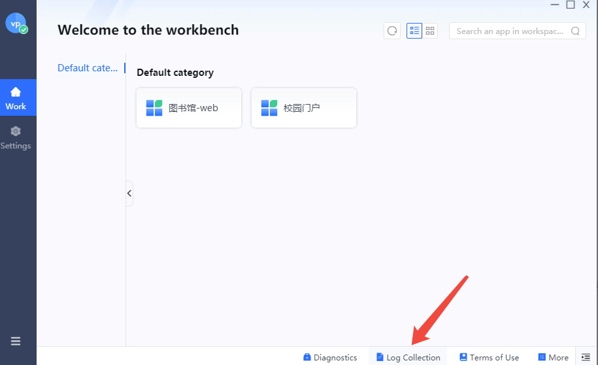This screenshot has height=365, width=598.
Task: Open the 图书馆-web application
Action: (x=189, y=108)
